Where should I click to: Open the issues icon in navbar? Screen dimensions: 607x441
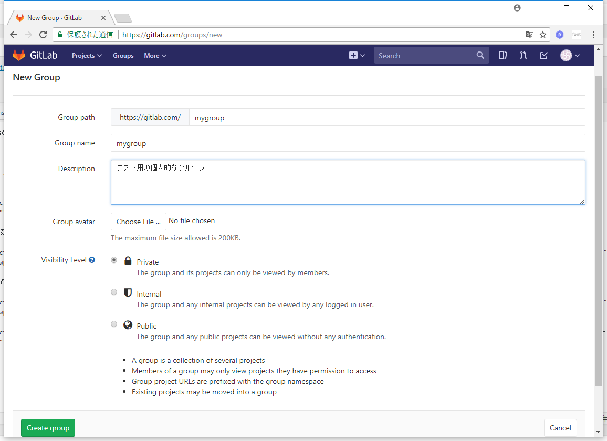[503, 55]
